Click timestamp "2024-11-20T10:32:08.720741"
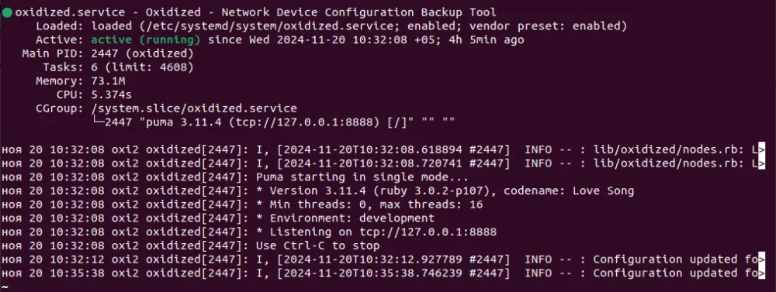This screenshot has height=292, width=776. [x=372, y=163]
